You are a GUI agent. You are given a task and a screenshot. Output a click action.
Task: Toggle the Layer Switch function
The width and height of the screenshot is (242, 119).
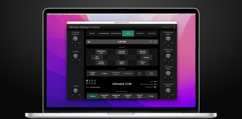pos(151,74)
